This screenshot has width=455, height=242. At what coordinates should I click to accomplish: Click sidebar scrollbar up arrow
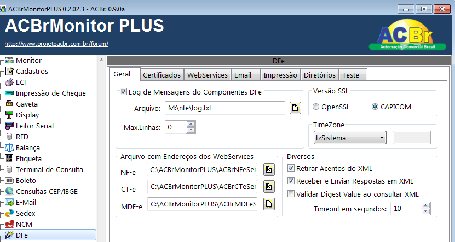click(101, 60)
